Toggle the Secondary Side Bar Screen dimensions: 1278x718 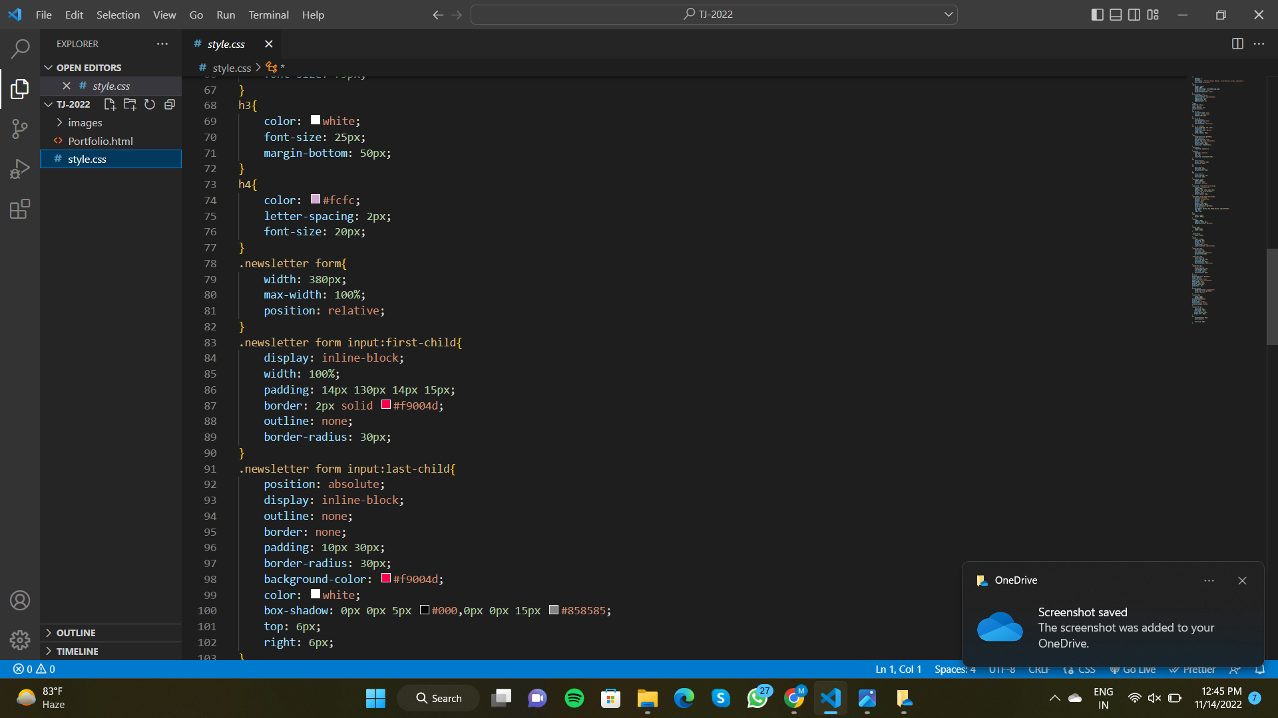tap(1134, 14)
